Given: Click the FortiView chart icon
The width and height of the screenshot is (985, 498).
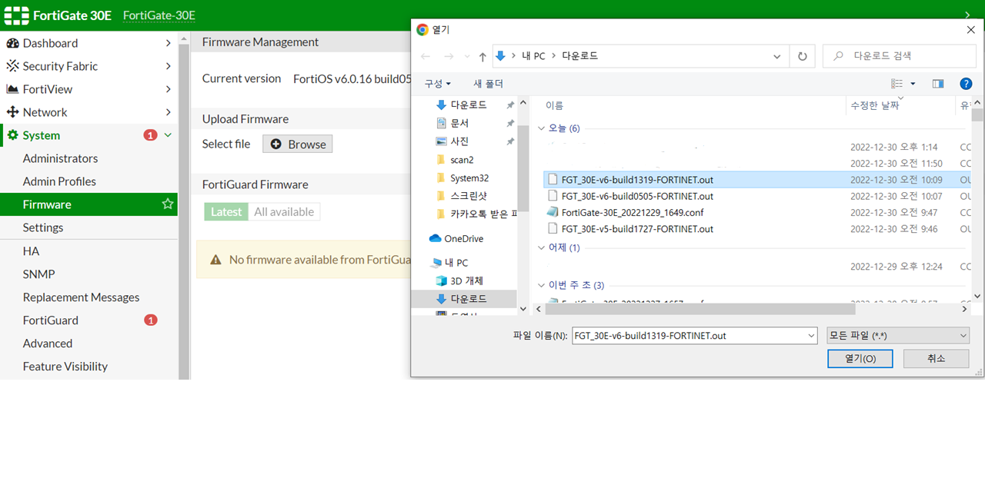Looking at the screenshot, I should click(x=12, y=89).
